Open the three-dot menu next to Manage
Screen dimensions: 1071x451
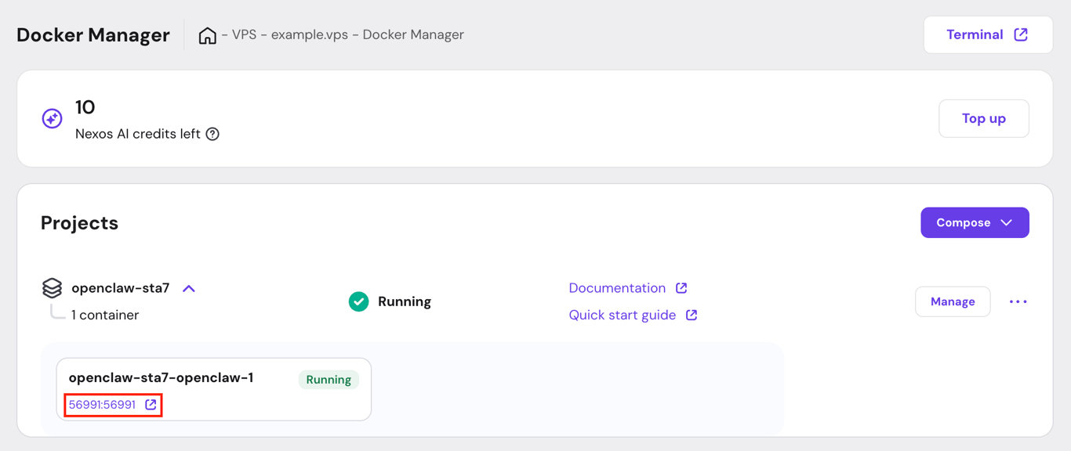(1018, 301)
